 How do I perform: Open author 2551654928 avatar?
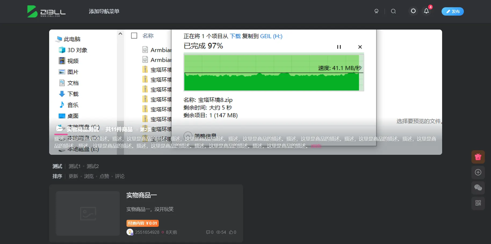coord(130,232)
